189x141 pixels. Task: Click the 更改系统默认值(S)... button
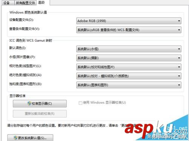30,138
